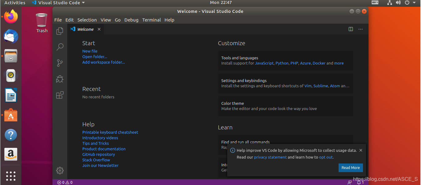The height and width of the screenshot is (185, 421).
Task: Open Product documentation link
Action: tap(104, 149)
